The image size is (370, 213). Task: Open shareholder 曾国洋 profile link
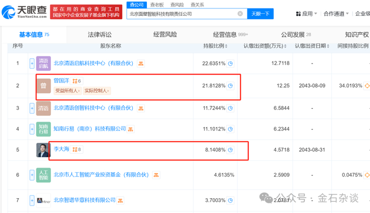[61, 81]
